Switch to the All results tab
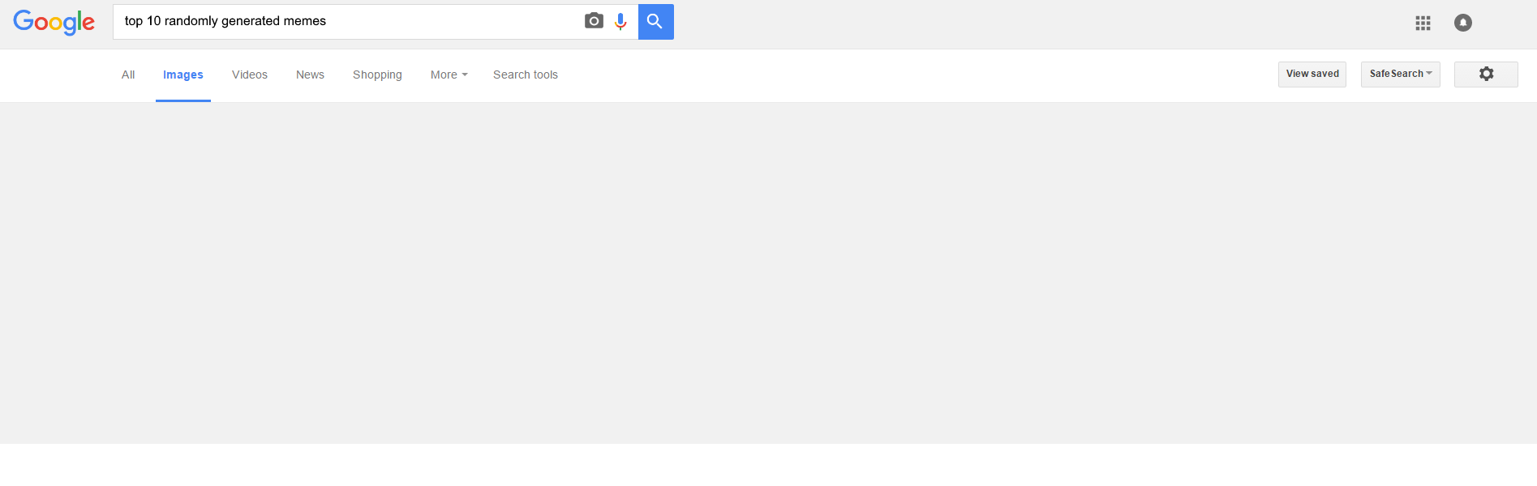 tap(128, 75)
